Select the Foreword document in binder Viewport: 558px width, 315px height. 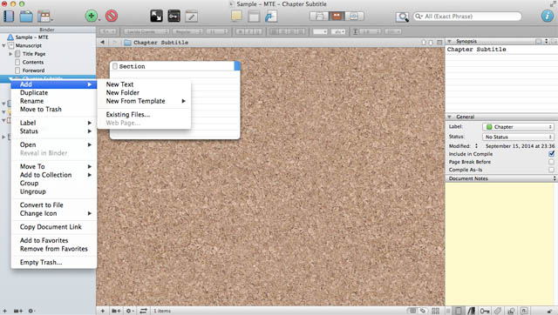click(33, 70)
